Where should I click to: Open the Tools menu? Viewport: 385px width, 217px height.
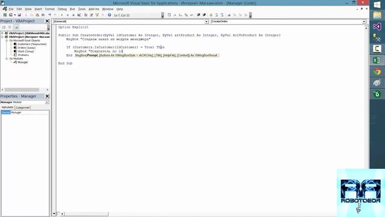pos(82,9)
